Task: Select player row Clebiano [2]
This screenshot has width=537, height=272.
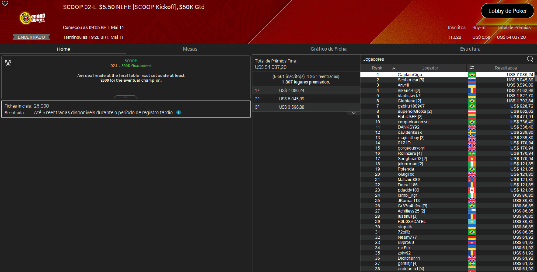Action: [447, 101]
